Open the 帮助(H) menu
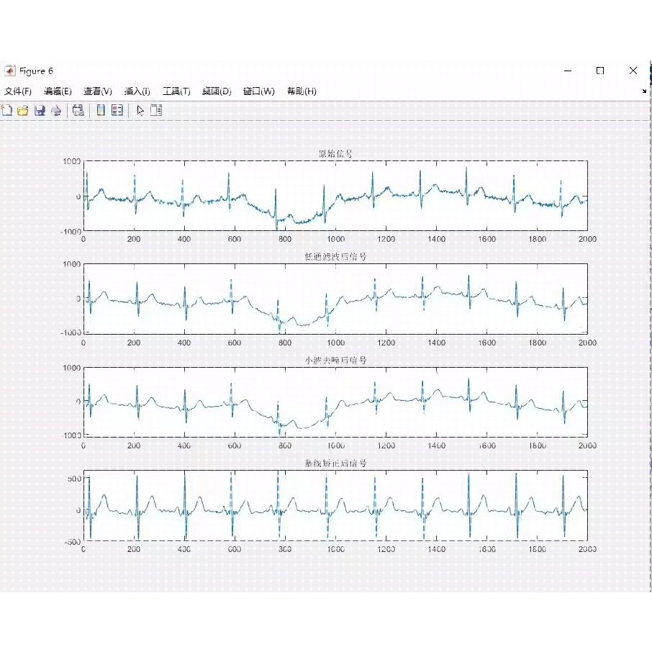Screen dimensions: 652x652 tap(302, 91)
